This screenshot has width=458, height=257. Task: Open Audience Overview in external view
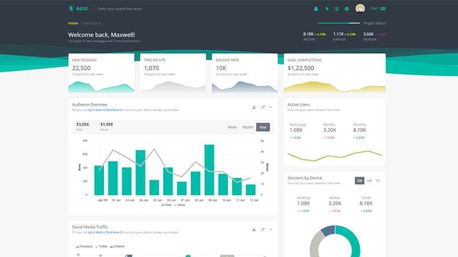pos(262,107)
